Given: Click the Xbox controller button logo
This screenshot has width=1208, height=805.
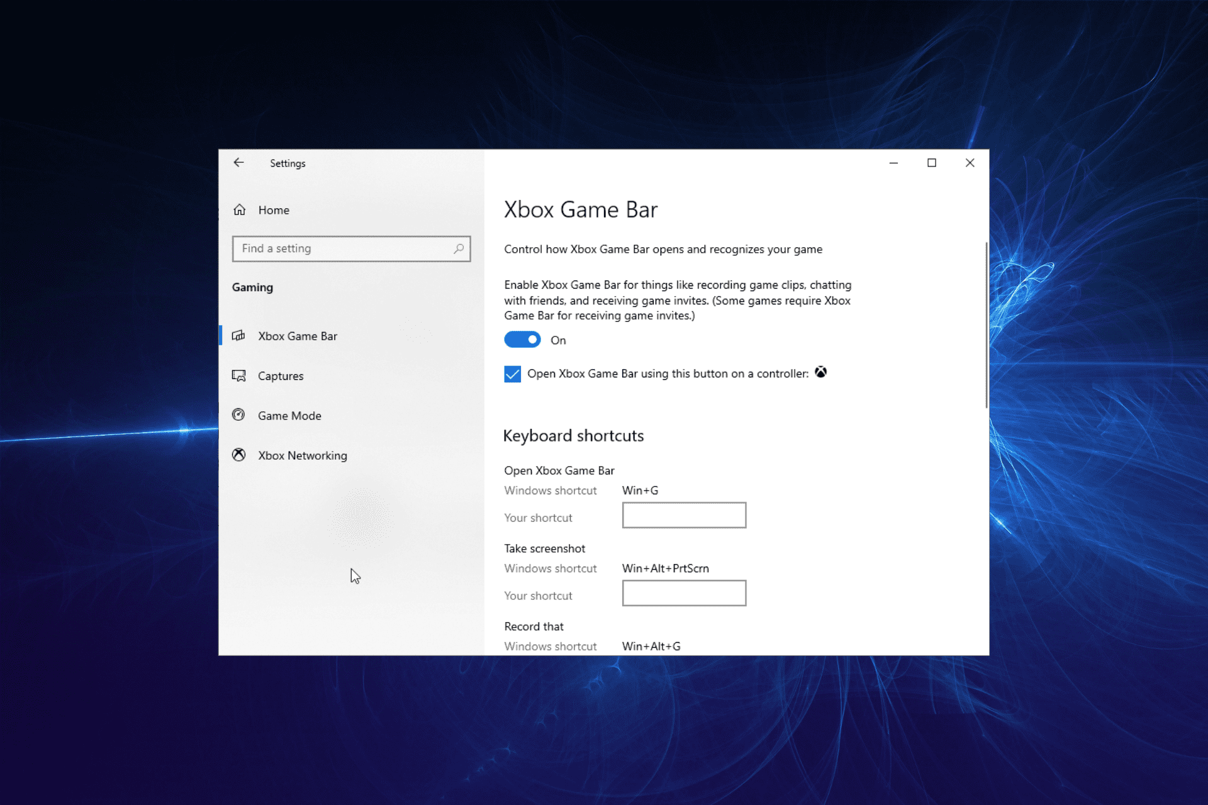Looking at the screenshot, I should (x=820, y=372).
